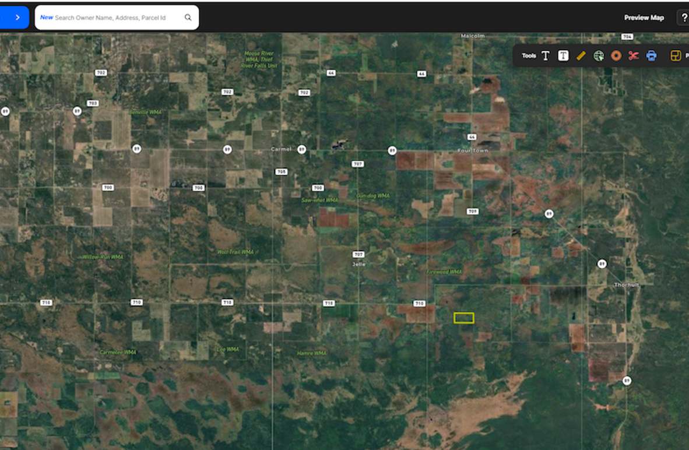Image resolution: width=689 pixels, height=450 pixels.
Task: Click the Fireweed WMA map label
Action: (444, 272)
